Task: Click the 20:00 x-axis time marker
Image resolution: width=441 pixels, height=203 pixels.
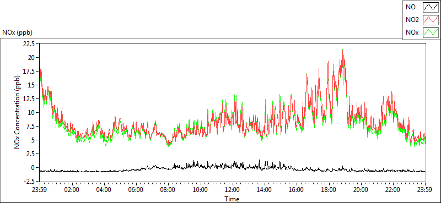Action: click(361, 189)
